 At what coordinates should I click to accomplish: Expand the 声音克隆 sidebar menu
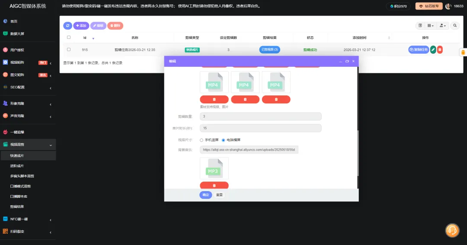click(x=28, y=116)
